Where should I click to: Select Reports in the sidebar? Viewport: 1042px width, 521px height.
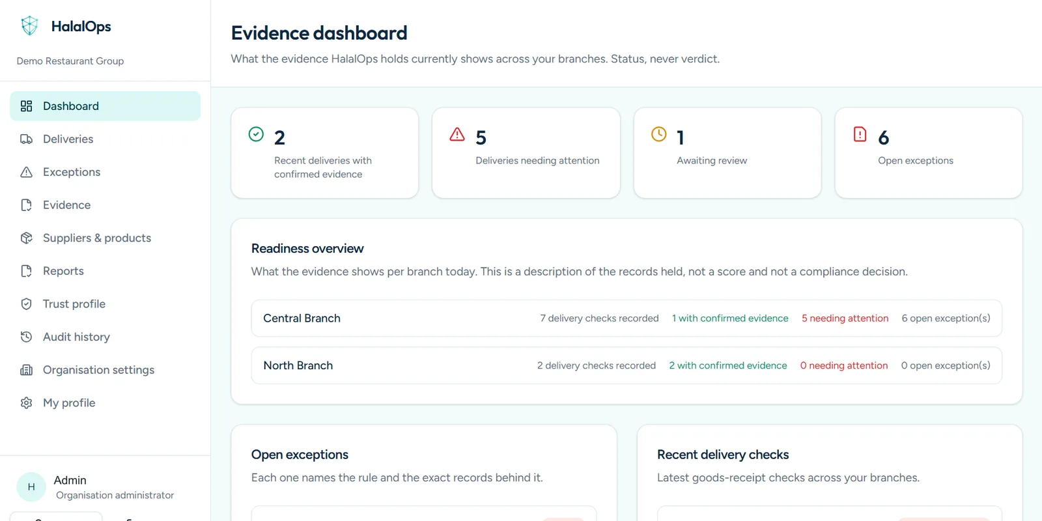click(x=105, y=271)
